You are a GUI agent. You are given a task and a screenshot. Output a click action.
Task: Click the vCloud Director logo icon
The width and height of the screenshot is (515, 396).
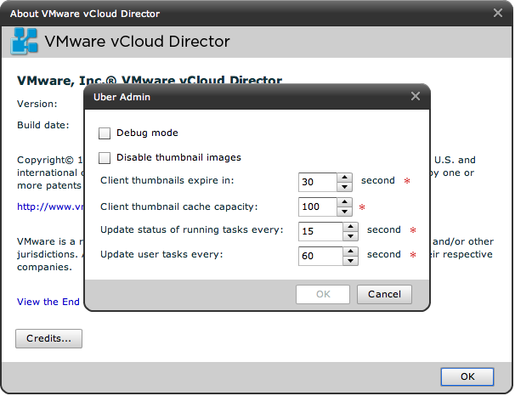point(24,41)
